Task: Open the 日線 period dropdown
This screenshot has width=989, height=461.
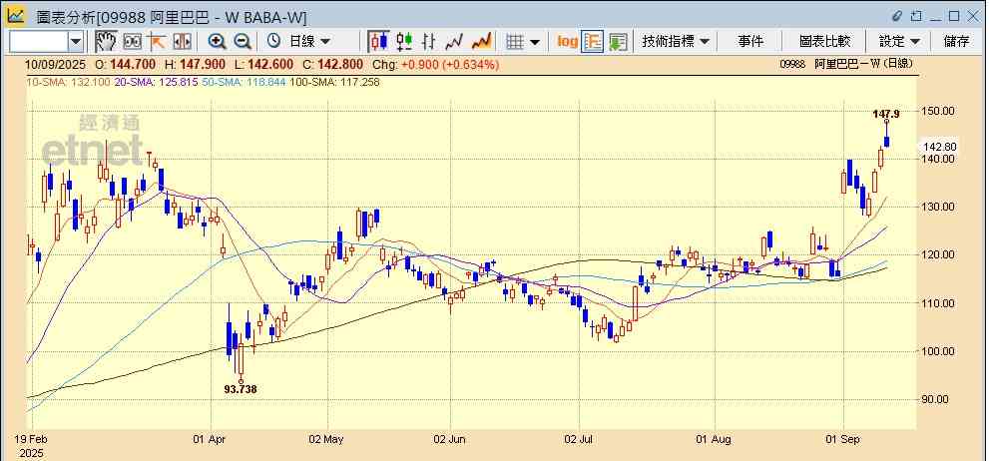Action: point(309,42)
